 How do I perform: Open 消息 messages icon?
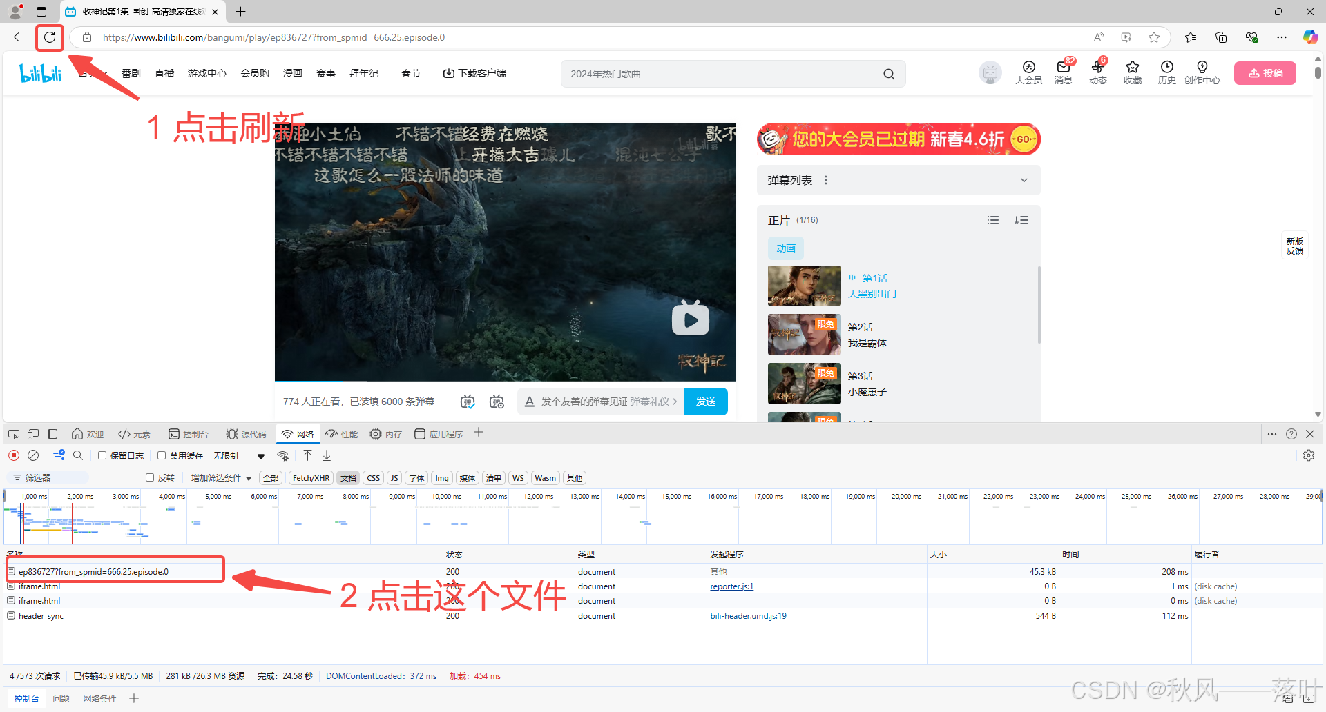tap(1064, 72)
